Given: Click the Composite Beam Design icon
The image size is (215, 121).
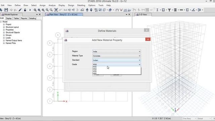Looking at the screenshot, I should click(x=169, y=10).
